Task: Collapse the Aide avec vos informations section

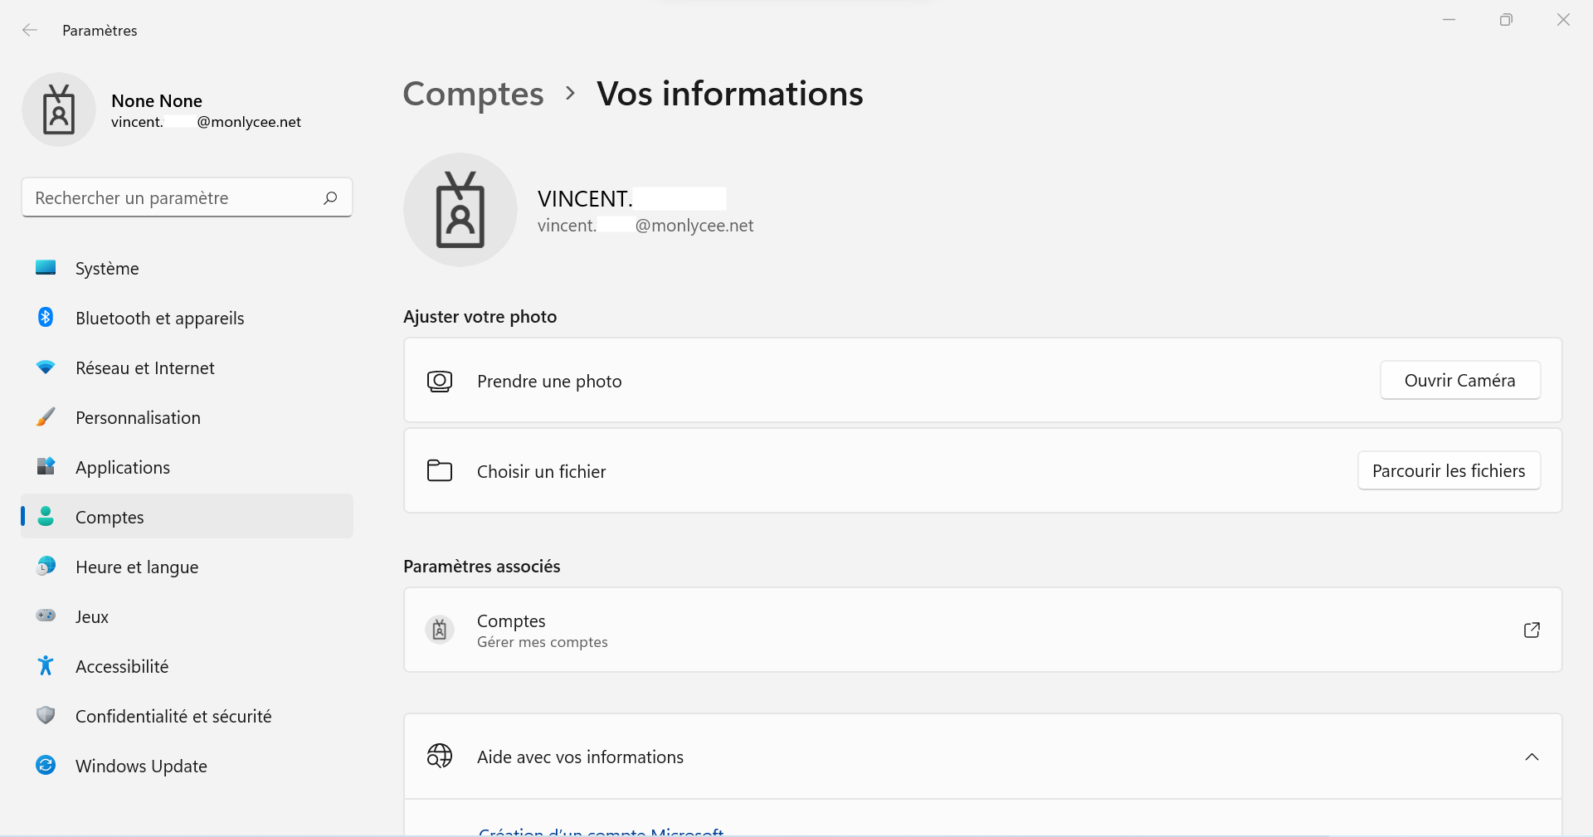Action: (1532, 757)
